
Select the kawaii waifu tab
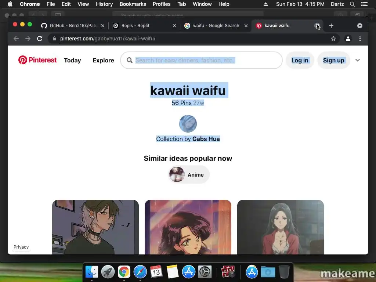(x=286, y=26)
